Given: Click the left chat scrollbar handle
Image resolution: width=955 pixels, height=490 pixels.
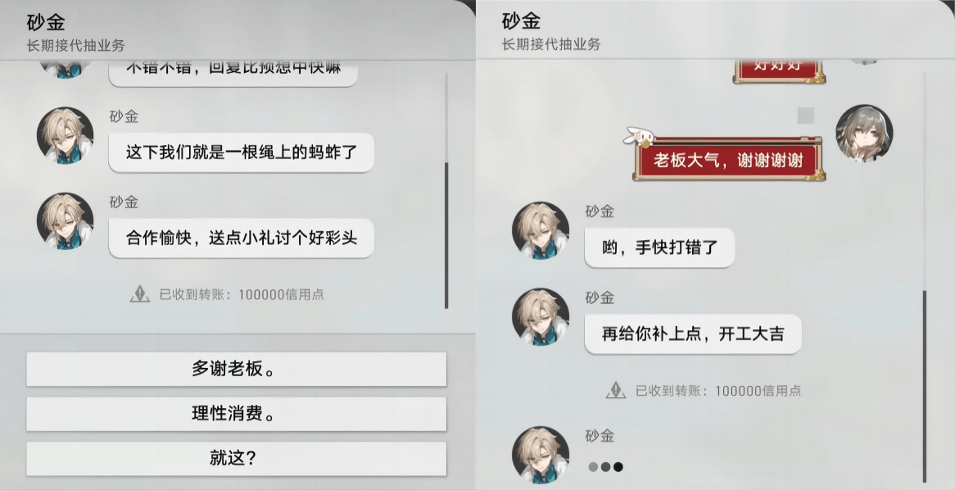Looking at the screenshot, I should pyautogui.click(x=446, y=234).
